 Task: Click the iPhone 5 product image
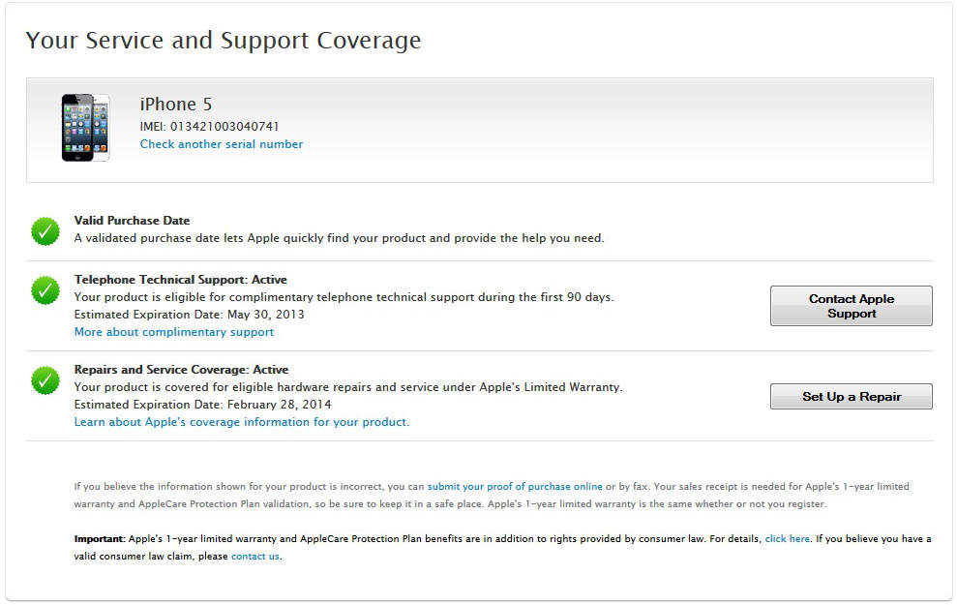tap(85, 128)
